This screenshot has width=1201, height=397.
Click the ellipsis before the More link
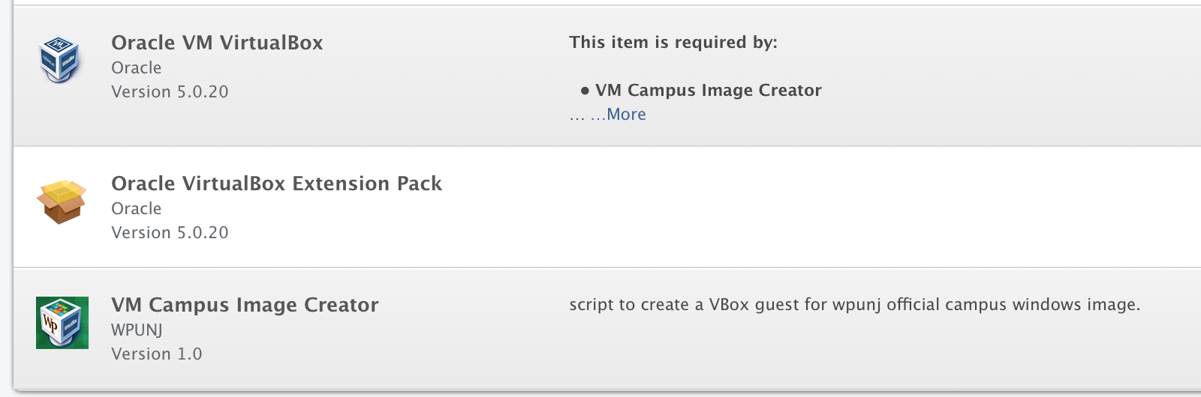tap(576, 116)
